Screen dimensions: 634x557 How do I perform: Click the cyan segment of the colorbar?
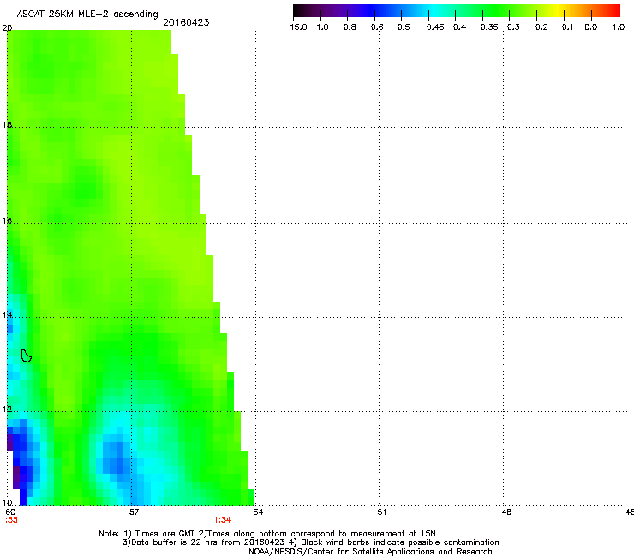tap(433, 11)
